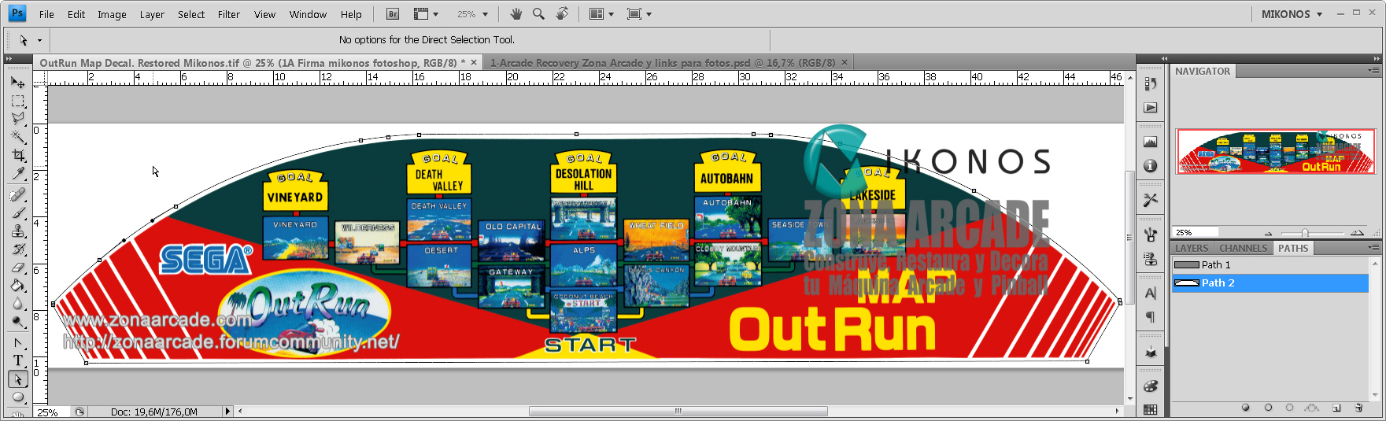The height and width of the screenshot is (421, 1386).
Task: Select the Eraser tool
Action: pos(17,268)
